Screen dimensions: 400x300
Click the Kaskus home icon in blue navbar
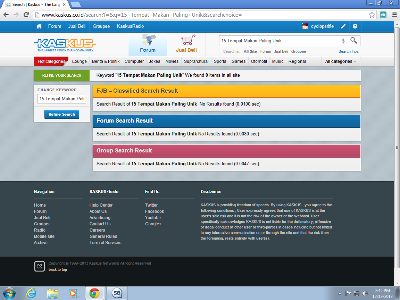click(x=39, y=26)
